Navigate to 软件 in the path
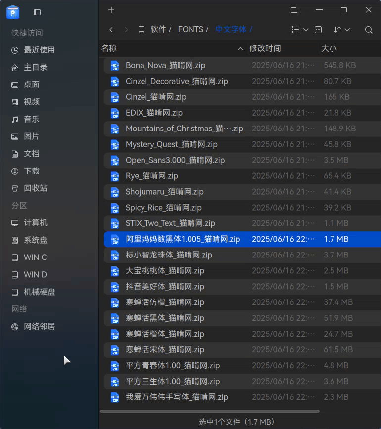381x429 pixels. pos(158,29)
